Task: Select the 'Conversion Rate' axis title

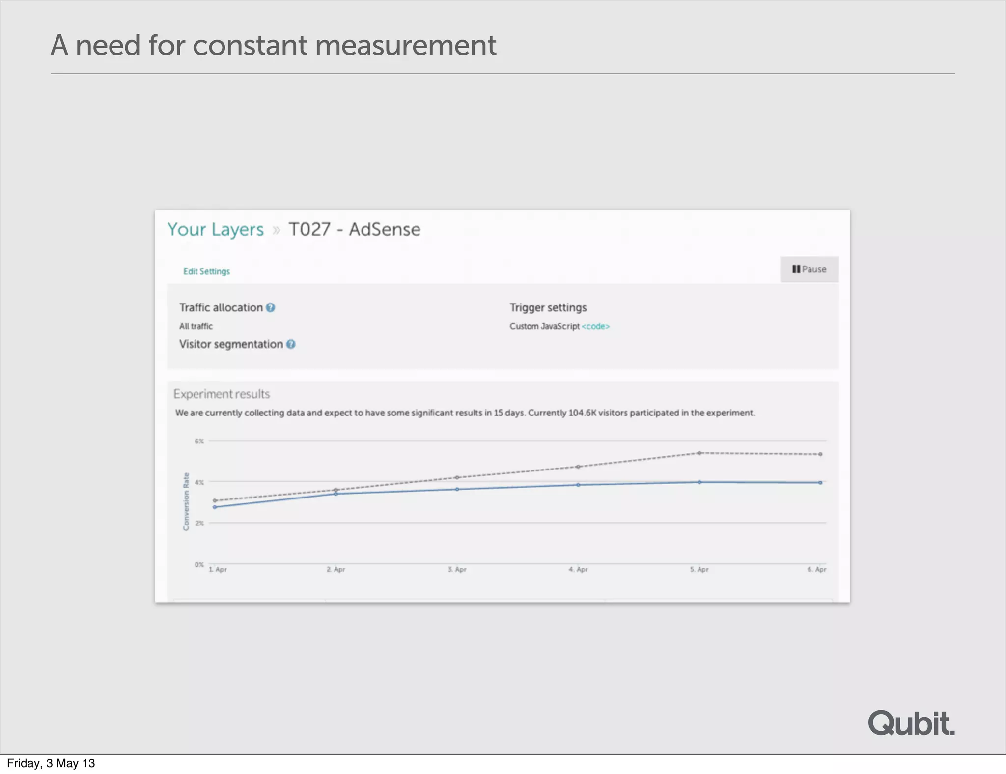Action: [186, 501]
